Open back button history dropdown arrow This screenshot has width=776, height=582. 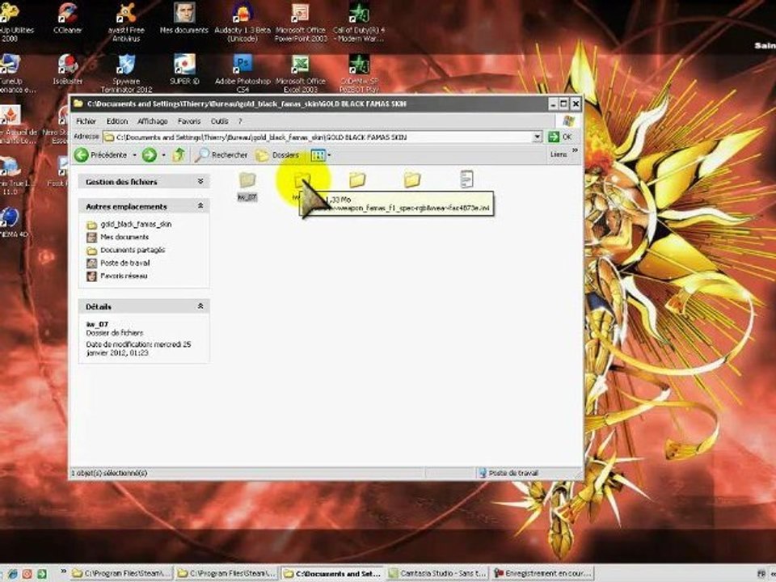tap(134, 155)
